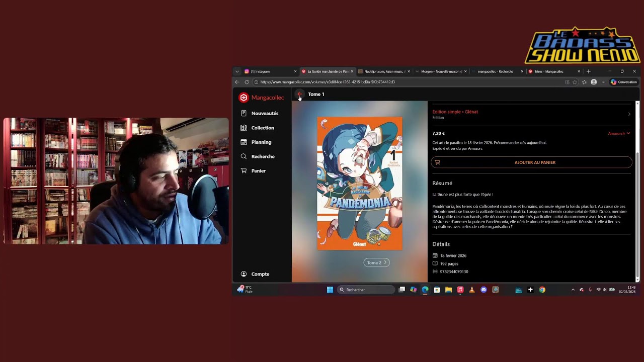644x362 pixels.
Task: Open the tab list dropdown in the tab bar
Action: [x=237, y=71]
